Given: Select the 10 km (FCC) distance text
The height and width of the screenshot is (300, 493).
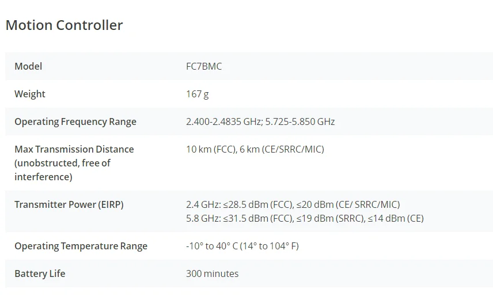Looking at the screenshot, I should click(209, 149).
